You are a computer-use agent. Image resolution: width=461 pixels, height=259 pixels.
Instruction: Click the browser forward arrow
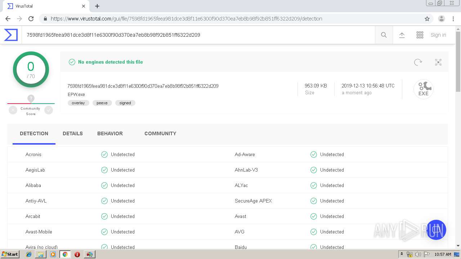(x=19, y=19)
